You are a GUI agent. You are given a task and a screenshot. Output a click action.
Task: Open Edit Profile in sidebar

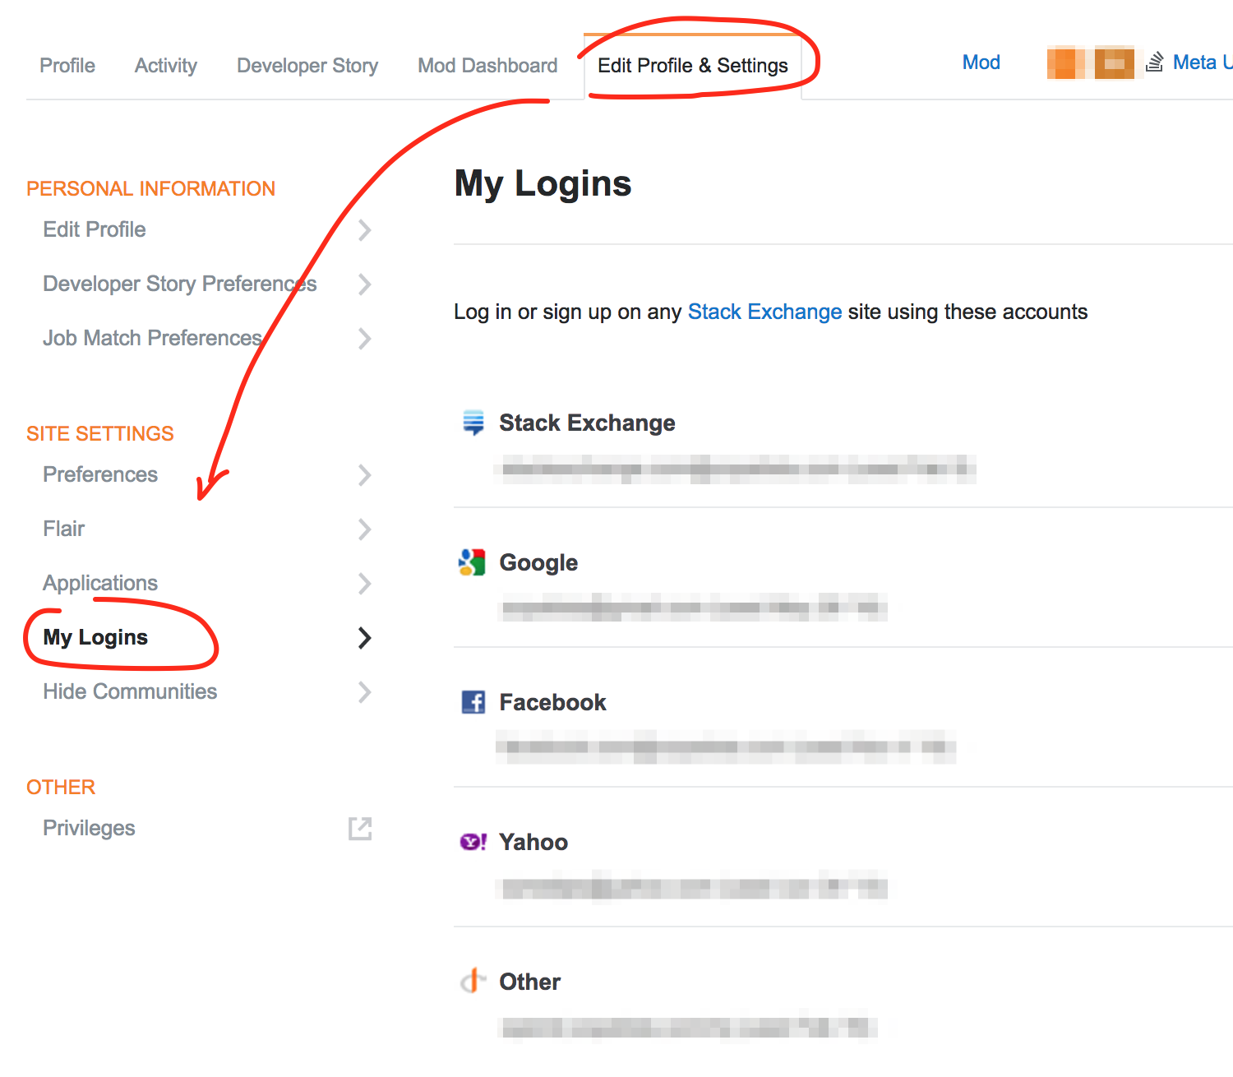(95, 229)
